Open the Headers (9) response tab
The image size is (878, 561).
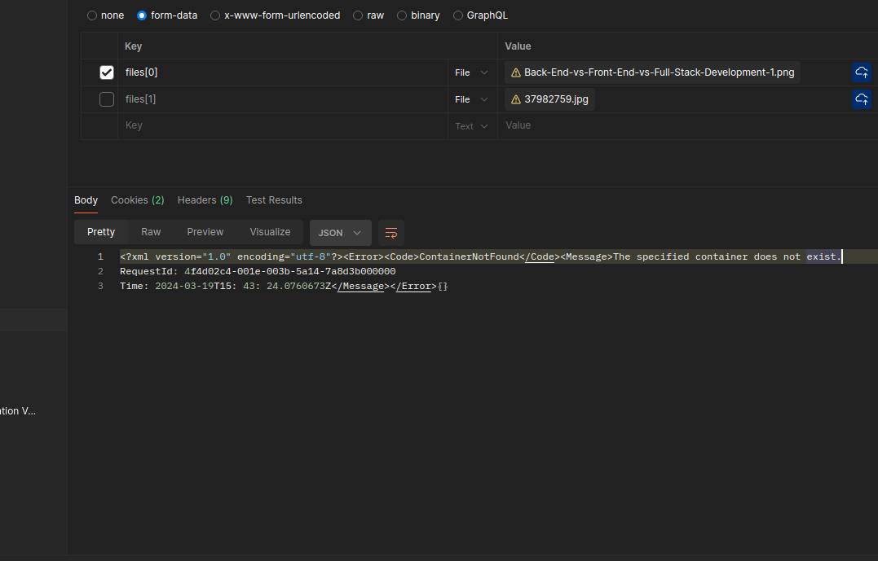(x=205, y=200)
